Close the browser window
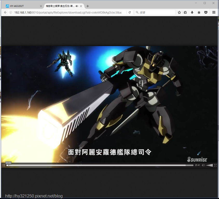 (x=213, y=3)
